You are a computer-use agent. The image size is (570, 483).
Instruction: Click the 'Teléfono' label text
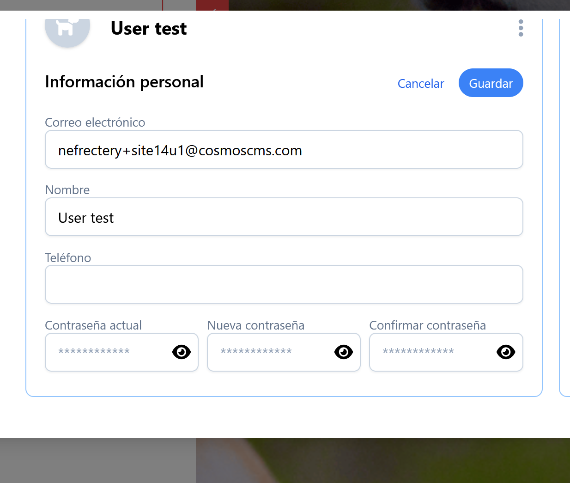[x=68, y=258]
